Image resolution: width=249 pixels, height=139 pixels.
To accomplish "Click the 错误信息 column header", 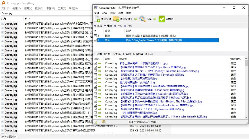I will 236,59.
